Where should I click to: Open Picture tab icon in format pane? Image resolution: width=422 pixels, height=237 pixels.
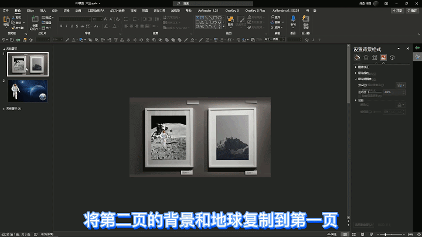coord(383,57)
